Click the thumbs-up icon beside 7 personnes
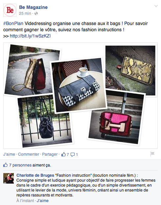Screen dimensions: 161x205 tap(6, 165)
